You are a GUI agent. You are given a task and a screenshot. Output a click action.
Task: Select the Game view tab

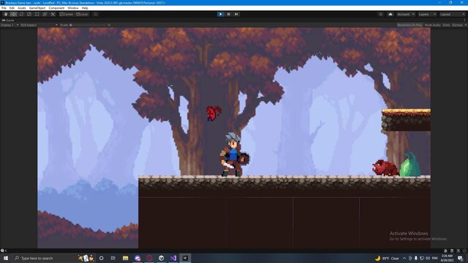click(x=8, y=20)
